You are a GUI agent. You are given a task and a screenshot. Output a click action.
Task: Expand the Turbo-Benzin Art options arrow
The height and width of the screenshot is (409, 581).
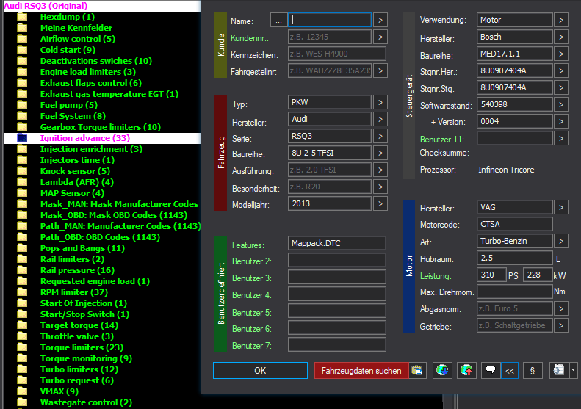(x=560, y=242)
